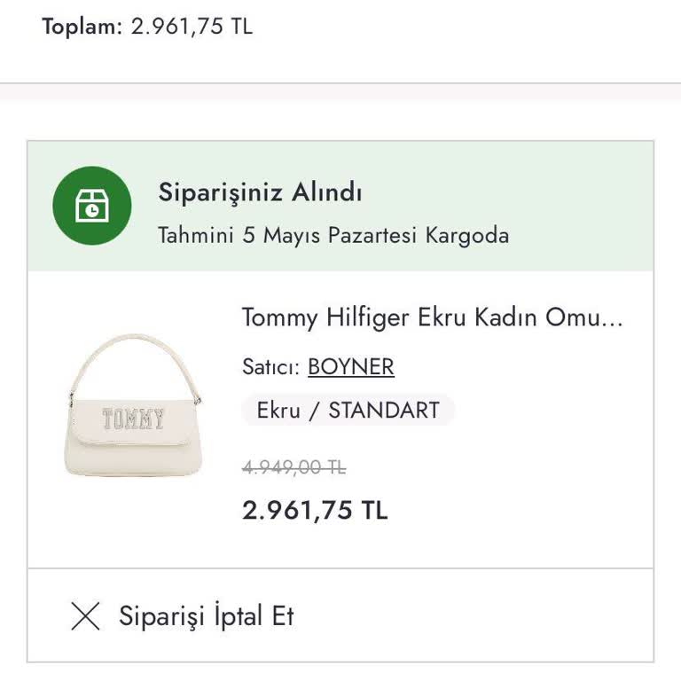Click the Toplam label at the top

80,27
